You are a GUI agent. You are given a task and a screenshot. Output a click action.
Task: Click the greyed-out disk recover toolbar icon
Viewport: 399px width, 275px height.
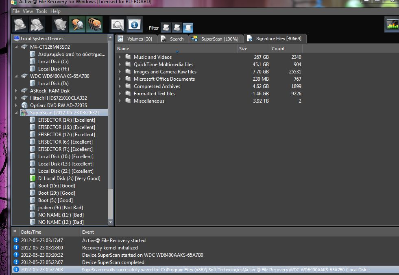point(60,25)
